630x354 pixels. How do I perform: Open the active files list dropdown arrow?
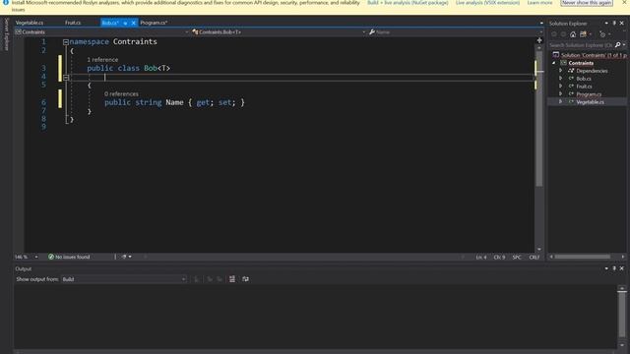(x=541, y=23)
